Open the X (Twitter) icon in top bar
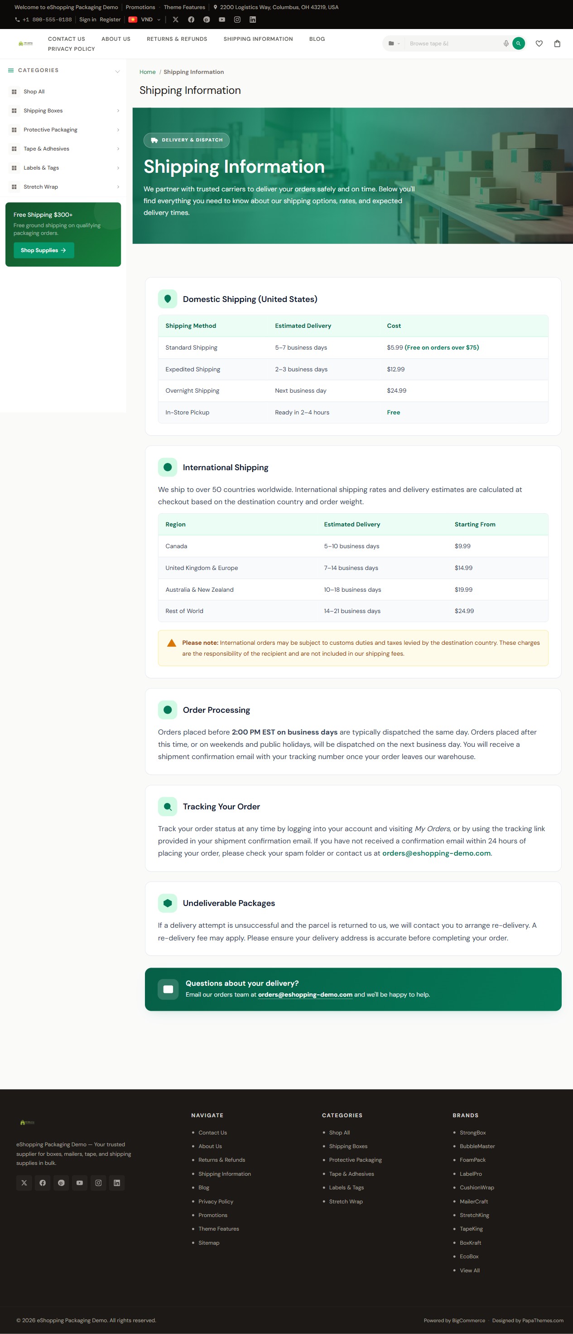 pyautogui.click(x=175, y=19)
